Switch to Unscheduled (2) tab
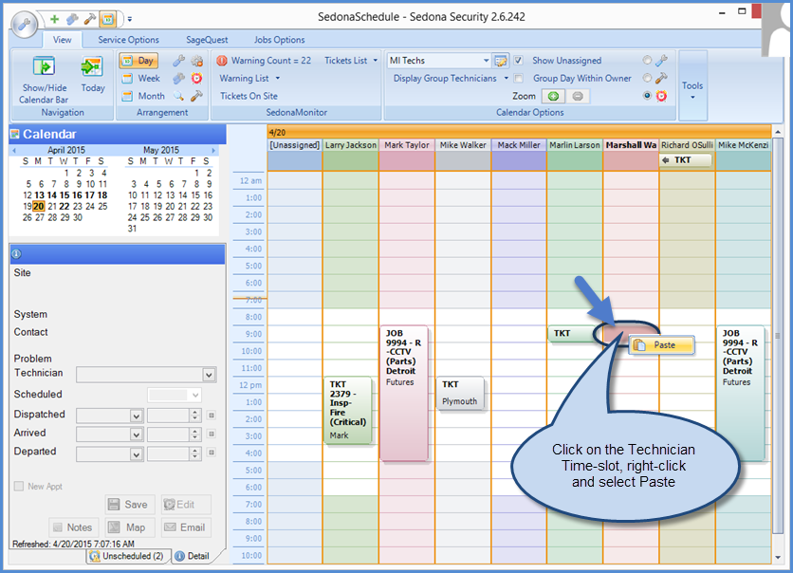This screenshot has height=573, width=793. 128,556
